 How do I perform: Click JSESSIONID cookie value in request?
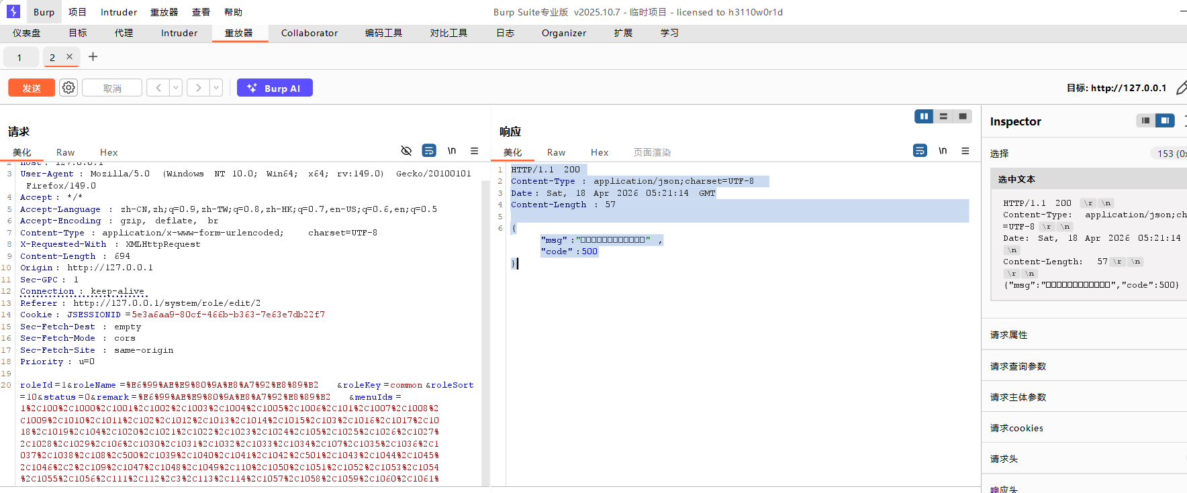tap(228, 315)
